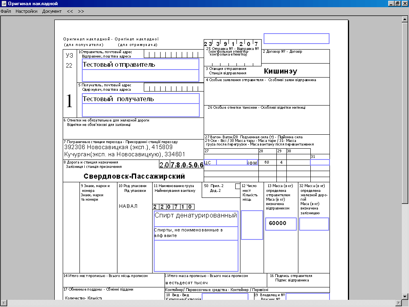Click the Вид-Категория container input field

click(225, 297)
